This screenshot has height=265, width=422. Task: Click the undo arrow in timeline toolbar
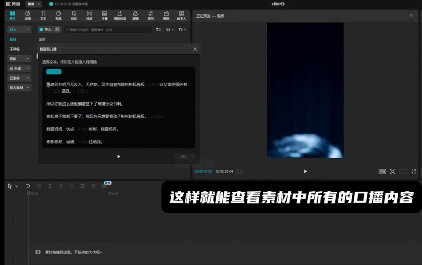tap(28, 186)
